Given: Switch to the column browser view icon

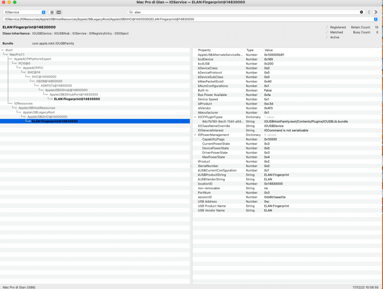Looking at the screenshot, I should [59, 12].
